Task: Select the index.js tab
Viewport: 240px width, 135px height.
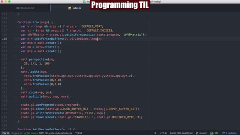Action: 75,8
